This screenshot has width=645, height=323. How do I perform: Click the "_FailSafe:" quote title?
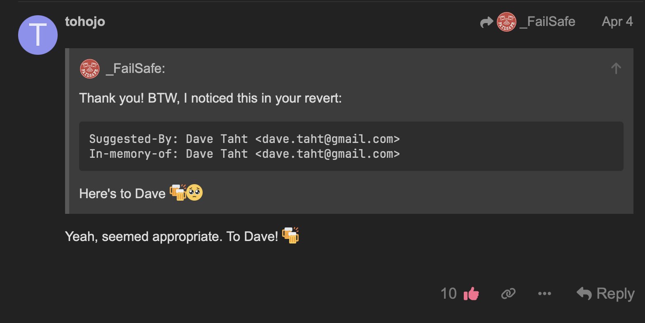pos(136,69)
